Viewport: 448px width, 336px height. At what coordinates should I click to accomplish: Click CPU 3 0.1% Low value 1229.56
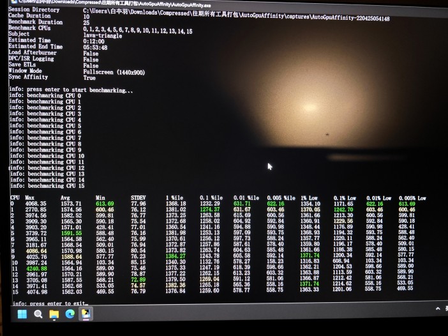pos(343,221)
